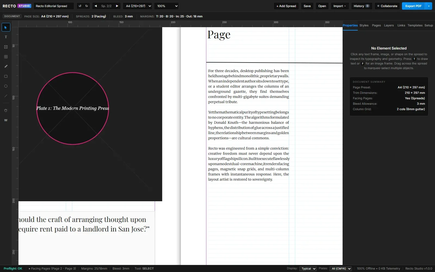Select the Pen drawing tool
This screenshot has height=272, width=435.
pyautogui.click(x=6, y=66)
